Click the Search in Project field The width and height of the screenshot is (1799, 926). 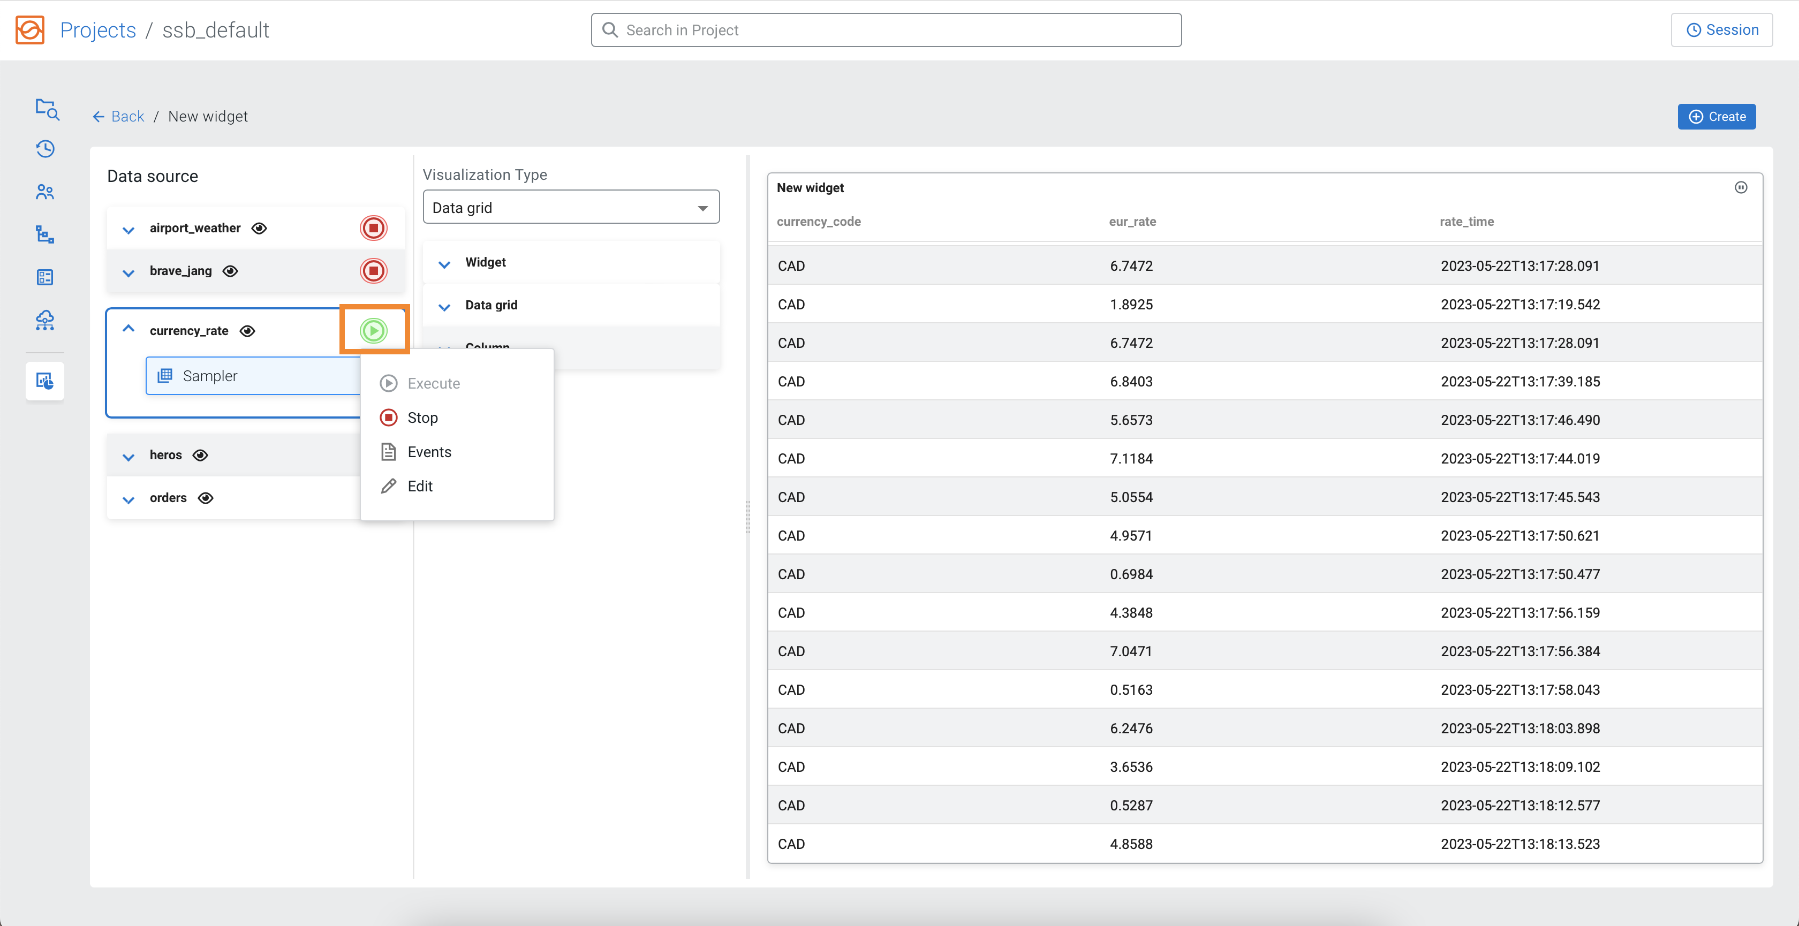886,30
